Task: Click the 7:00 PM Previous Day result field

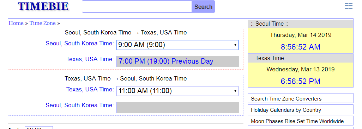Action: pos(178,62)
